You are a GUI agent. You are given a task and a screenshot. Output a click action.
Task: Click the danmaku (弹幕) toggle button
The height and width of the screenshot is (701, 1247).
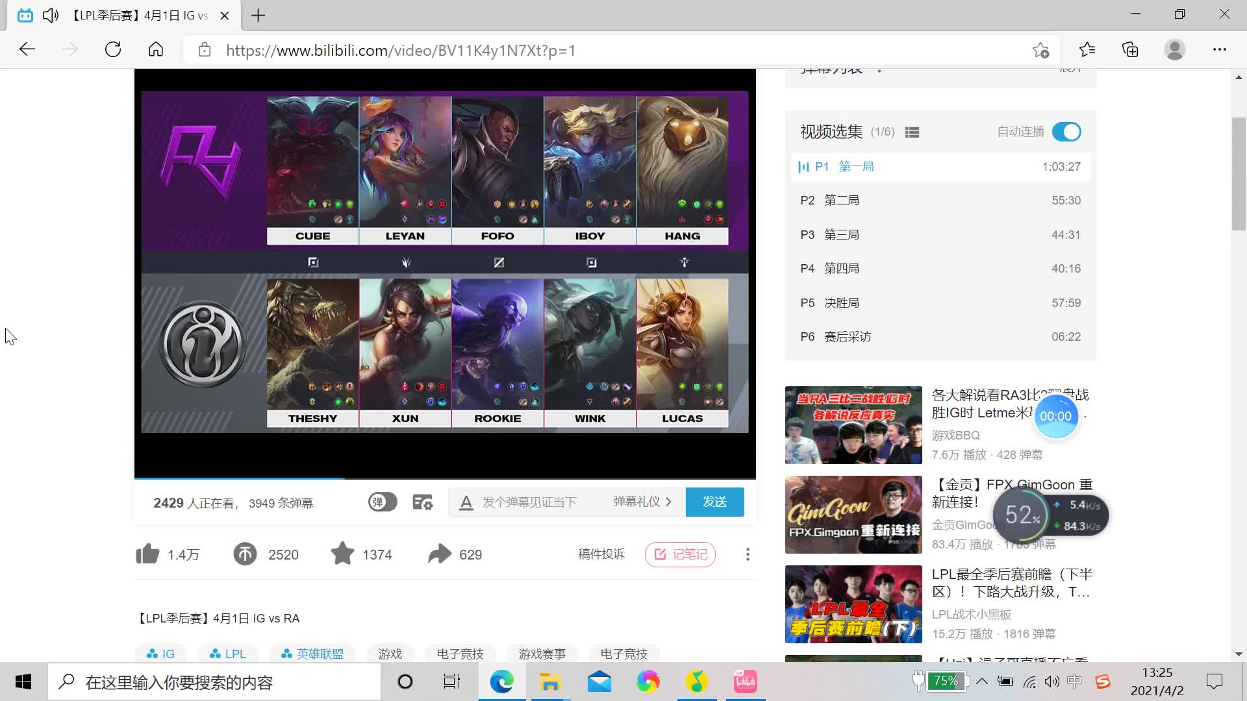click(x=381, y=502)
